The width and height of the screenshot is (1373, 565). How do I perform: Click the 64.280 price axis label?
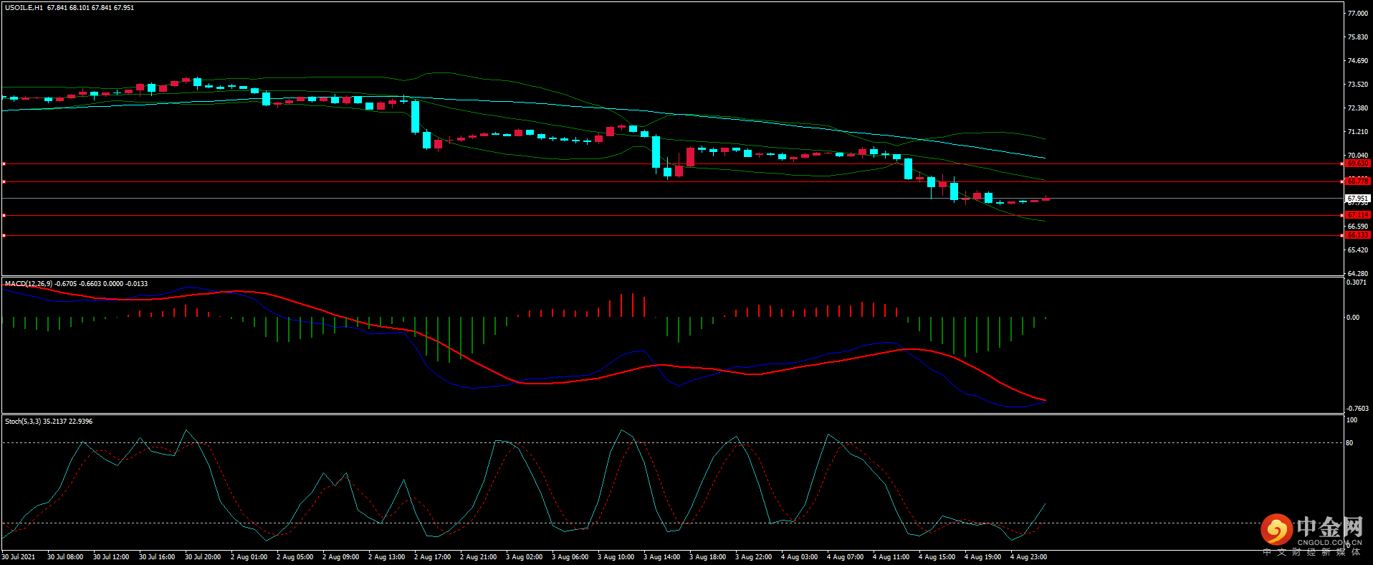point(1358,274)
